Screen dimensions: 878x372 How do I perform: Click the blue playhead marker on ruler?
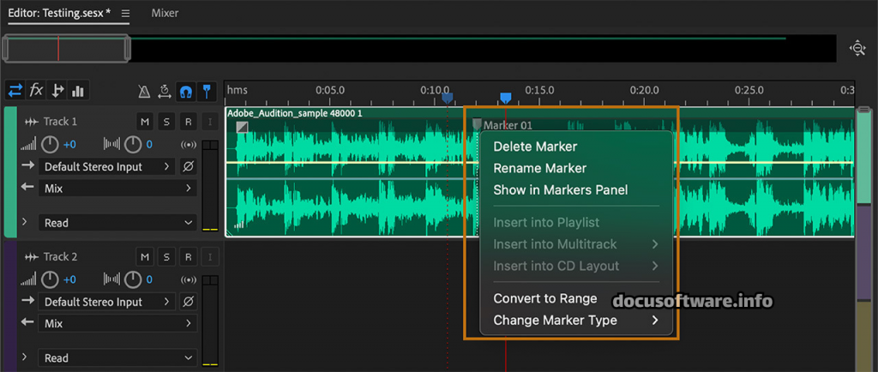(506, 99)
